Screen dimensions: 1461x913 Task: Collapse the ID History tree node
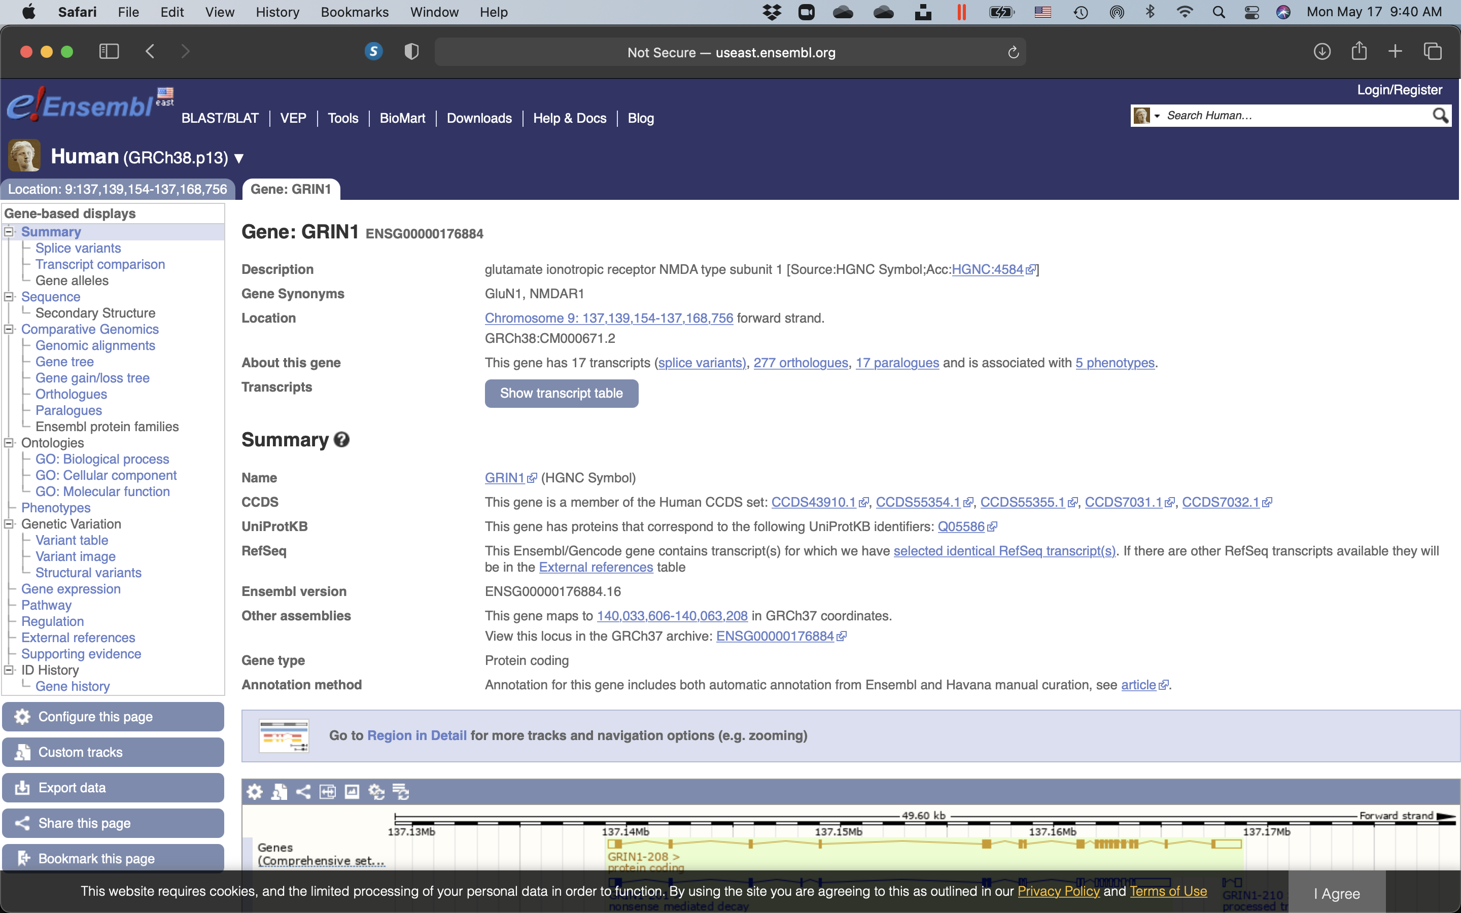[9, 670]
